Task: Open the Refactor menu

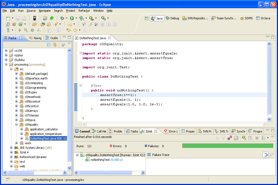Action: coord(84,11)
